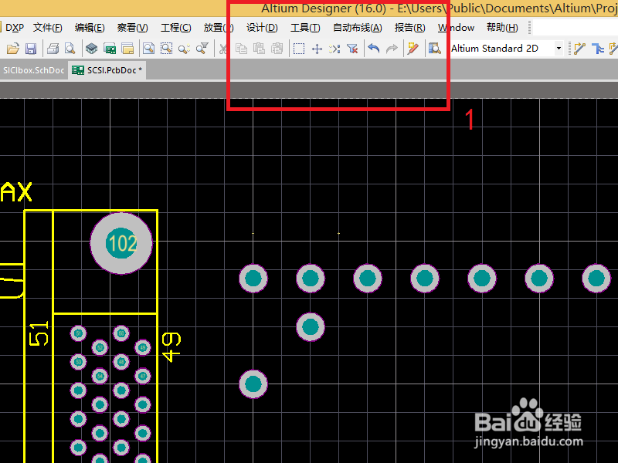Click the Cut scissors icon
Image resolution: width=618 pixels, height=463 pixels.
223,49
